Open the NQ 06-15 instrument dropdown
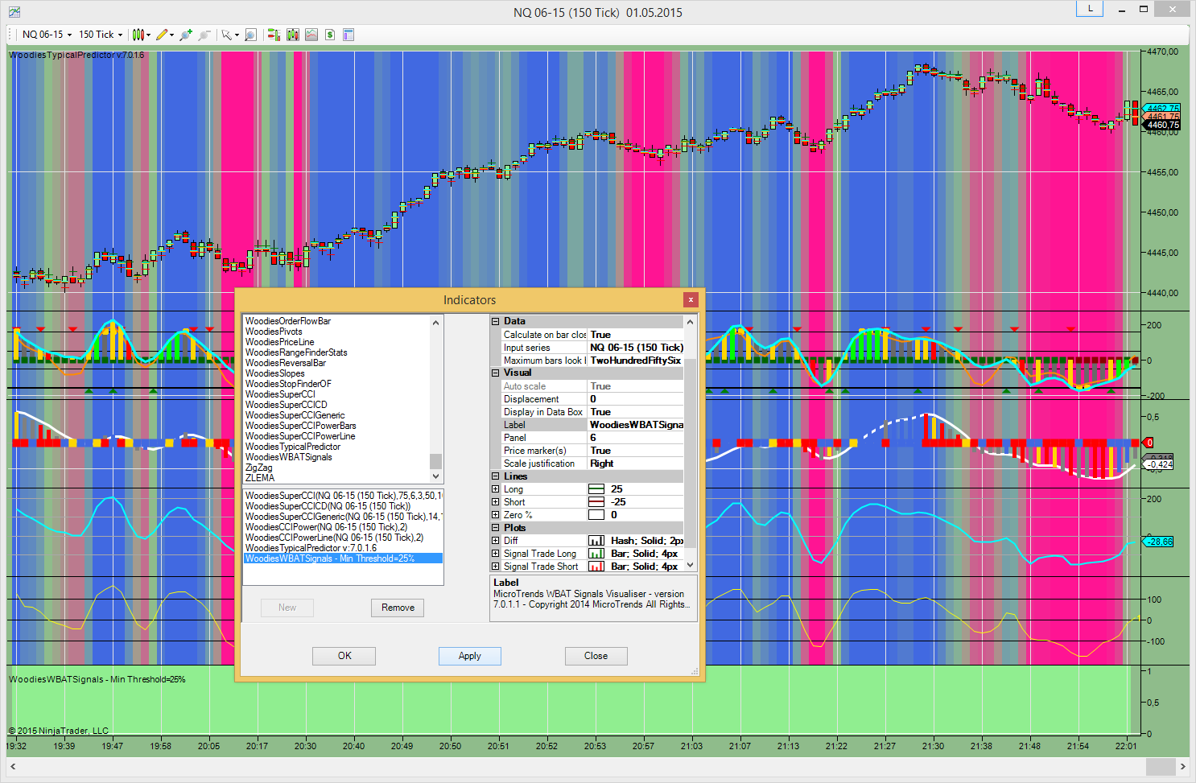 pos(46,35)
